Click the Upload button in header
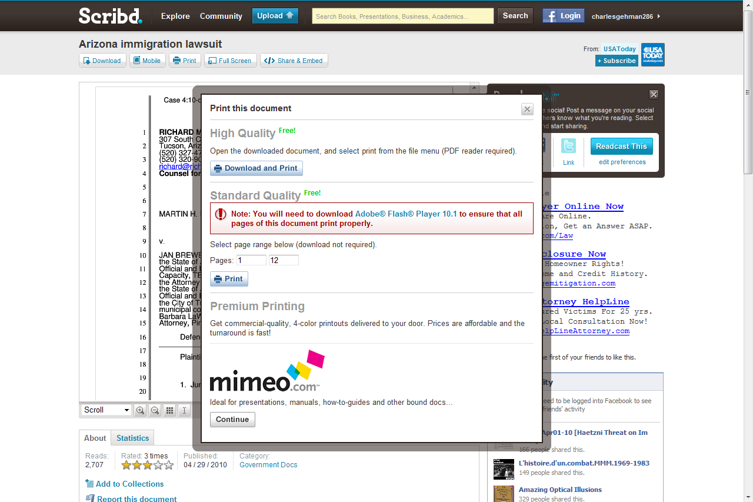Viewport: 753px width, 502px height. [275, 16]
